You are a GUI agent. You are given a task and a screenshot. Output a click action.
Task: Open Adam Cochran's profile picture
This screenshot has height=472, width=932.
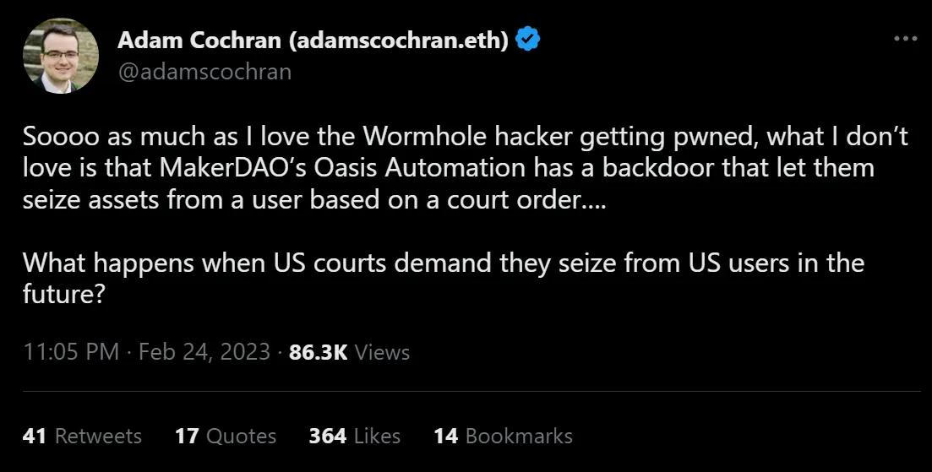coord(56,56)
